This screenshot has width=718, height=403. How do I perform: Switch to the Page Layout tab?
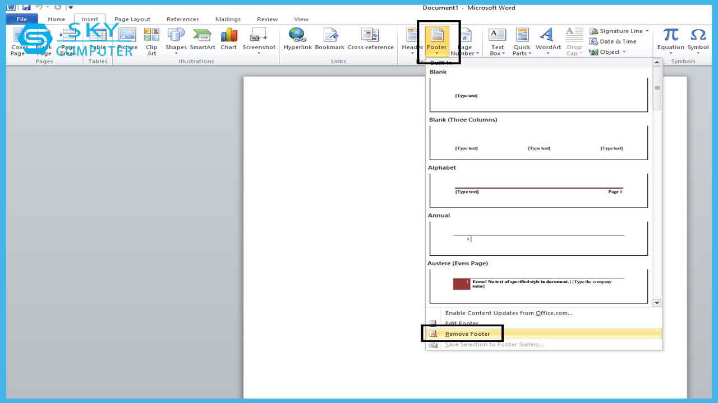coord(132,19)
